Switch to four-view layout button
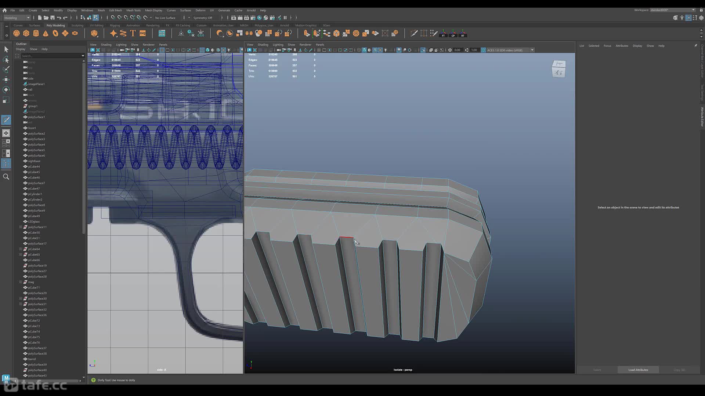 click(6, 143)
